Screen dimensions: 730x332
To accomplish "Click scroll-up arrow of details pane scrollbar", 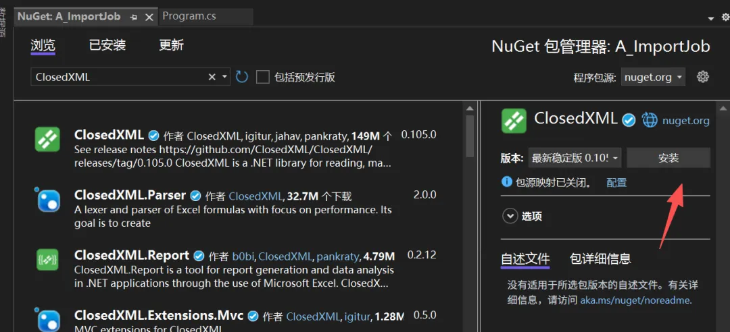I will (x=723, y=109).
